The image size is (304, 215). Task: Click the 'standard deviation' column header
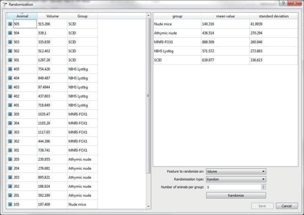click(273, 17)
